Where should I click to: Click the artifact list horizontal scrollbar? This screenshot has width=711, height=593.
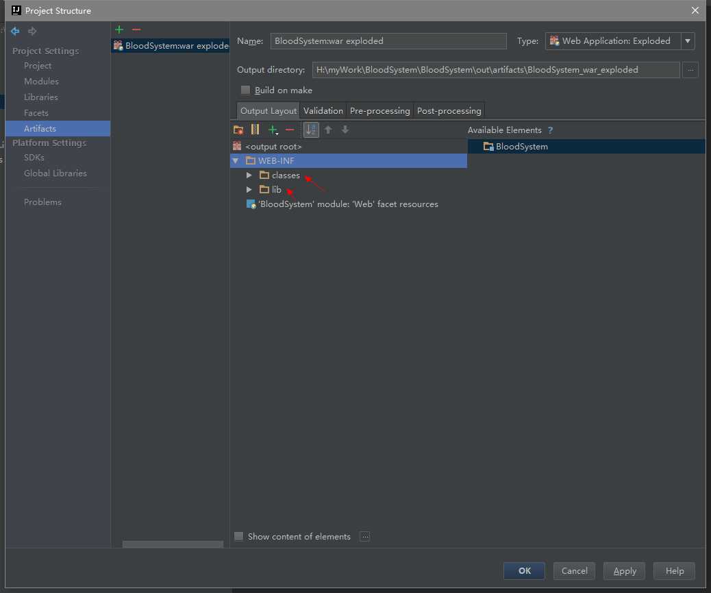coord(173,544)
